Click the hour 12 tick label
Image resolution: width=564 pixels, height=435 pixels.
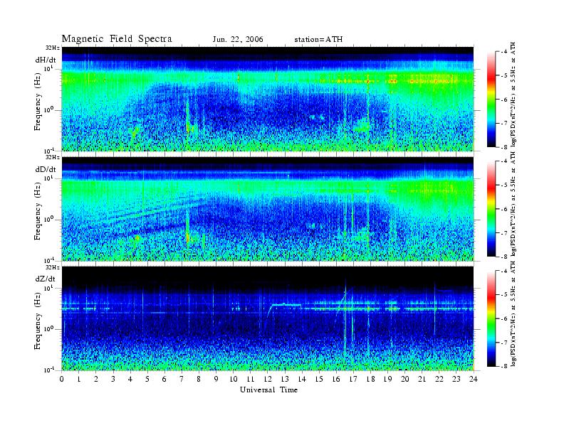click(x=268, y=380)
